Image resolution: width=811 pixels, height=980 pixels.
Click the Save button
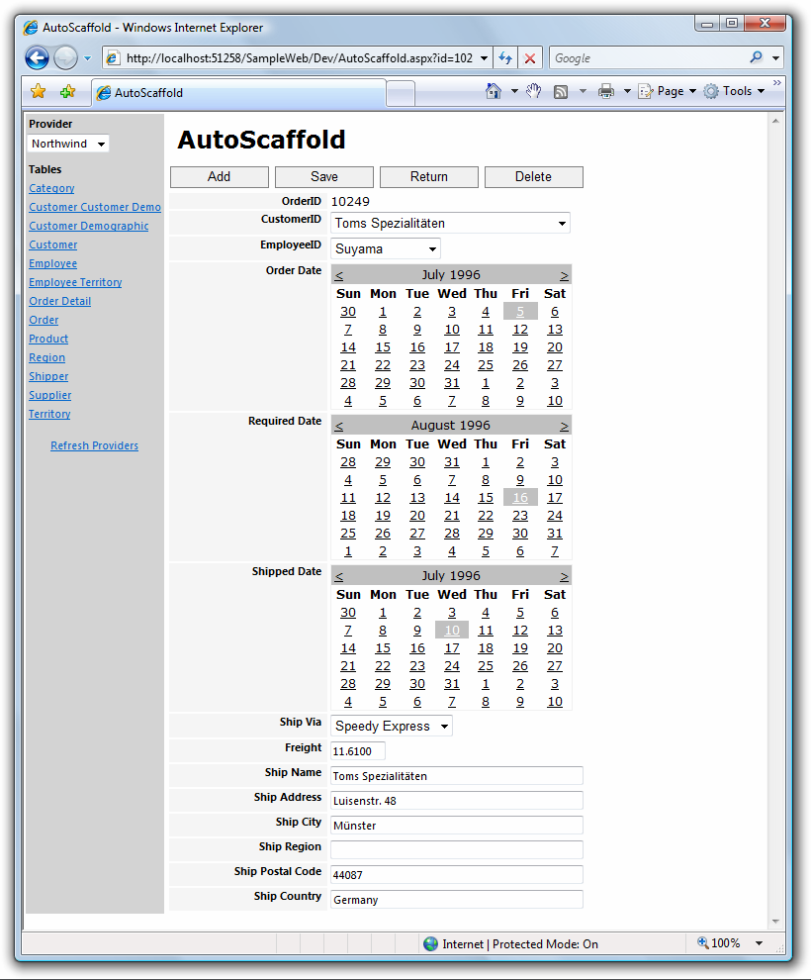point(323,176)
